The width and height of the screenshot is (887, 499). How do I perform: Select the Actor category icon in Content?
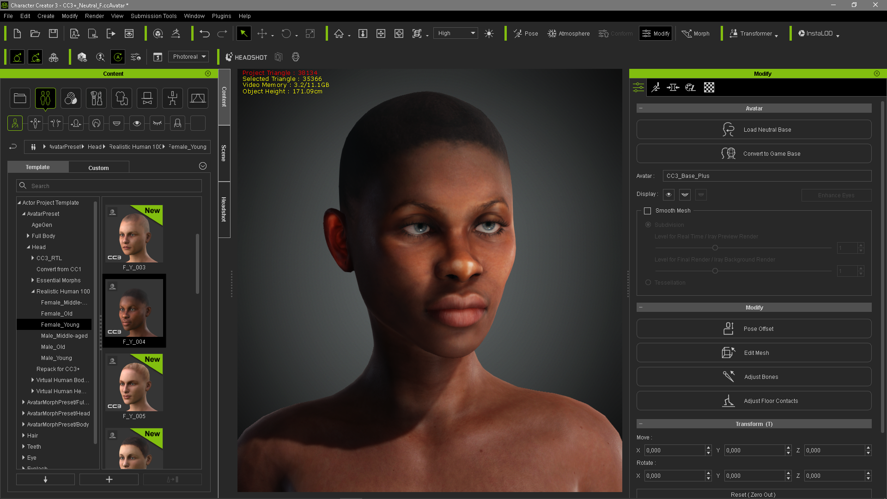coord(45,98)
